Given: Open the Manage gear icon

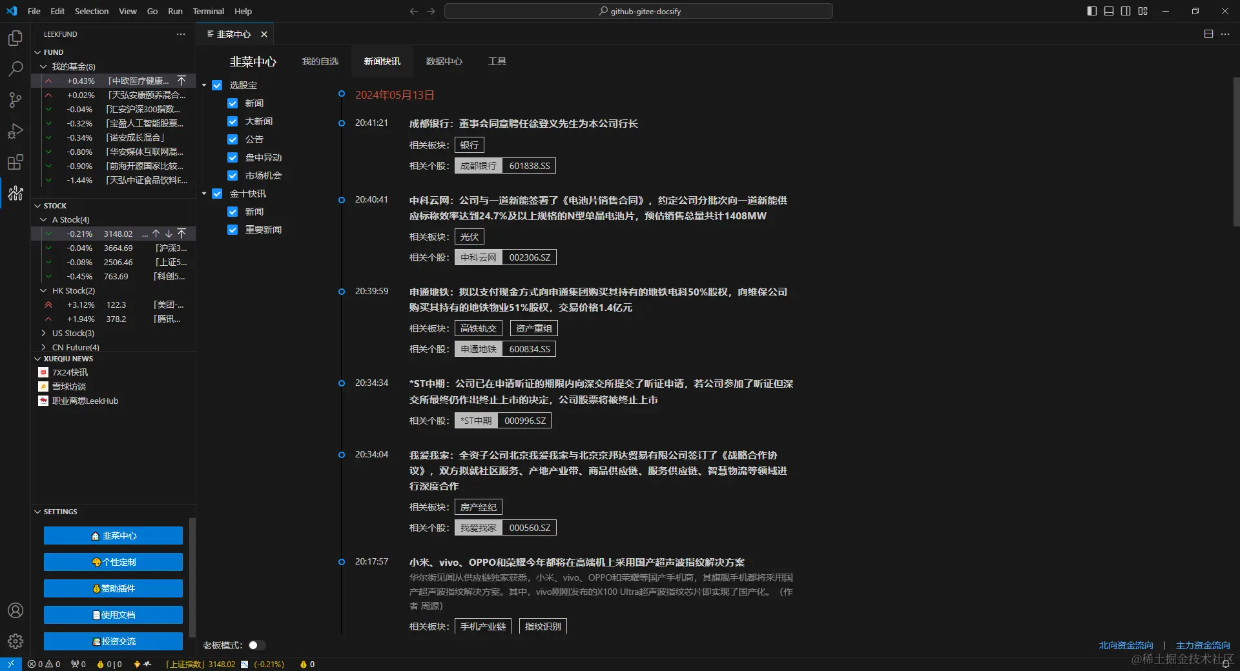Looking at the screenshot, I should point(15,641).
